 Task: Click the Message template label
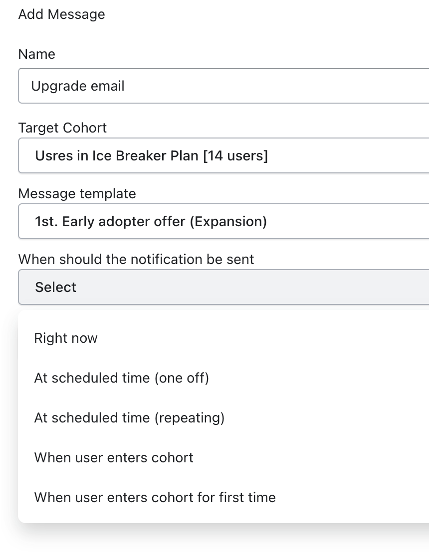[77, 193]
